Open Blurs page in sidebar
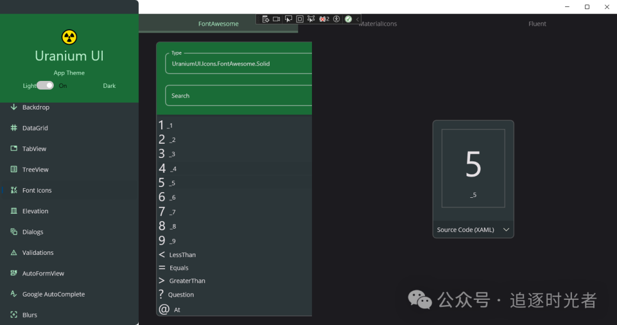The height and width of the screenshot is (325, 617). (x=69, y=315)
